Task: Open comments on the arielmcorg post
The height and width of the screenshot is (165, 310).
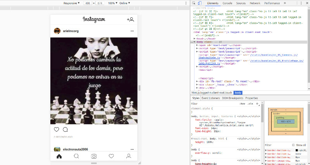Action: point(65,129)
